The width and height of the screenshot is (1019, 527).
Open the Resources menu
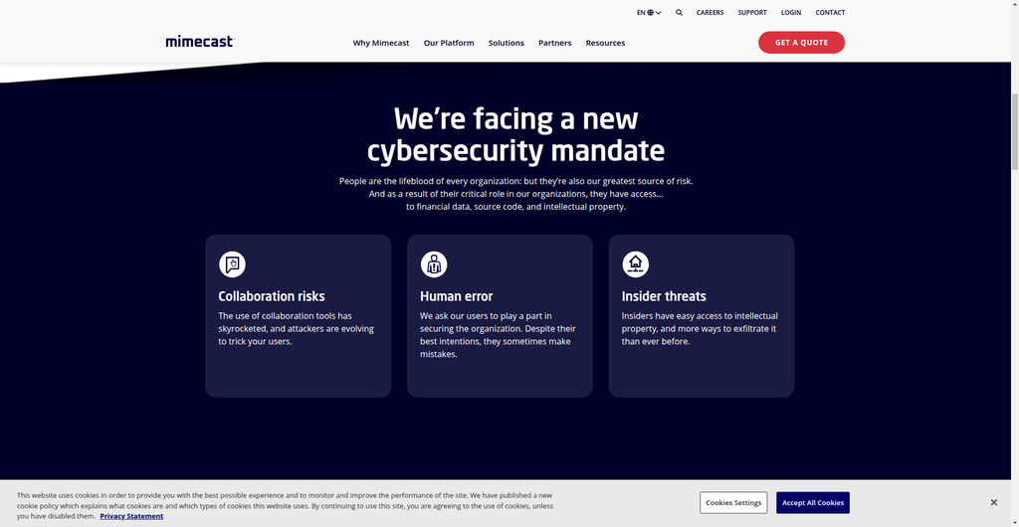click(x=606, y=43)
